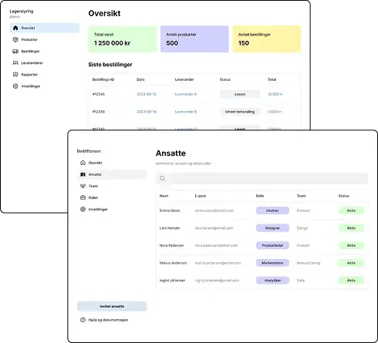Viewport: 378px width, 343px height.
Task: Click the magnifier icon in the search bar
Action: 162,178
